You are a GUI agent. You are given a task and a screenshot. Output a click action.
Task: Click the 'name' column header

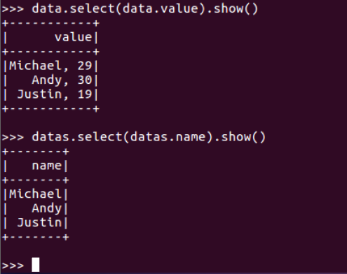[47, 166]
